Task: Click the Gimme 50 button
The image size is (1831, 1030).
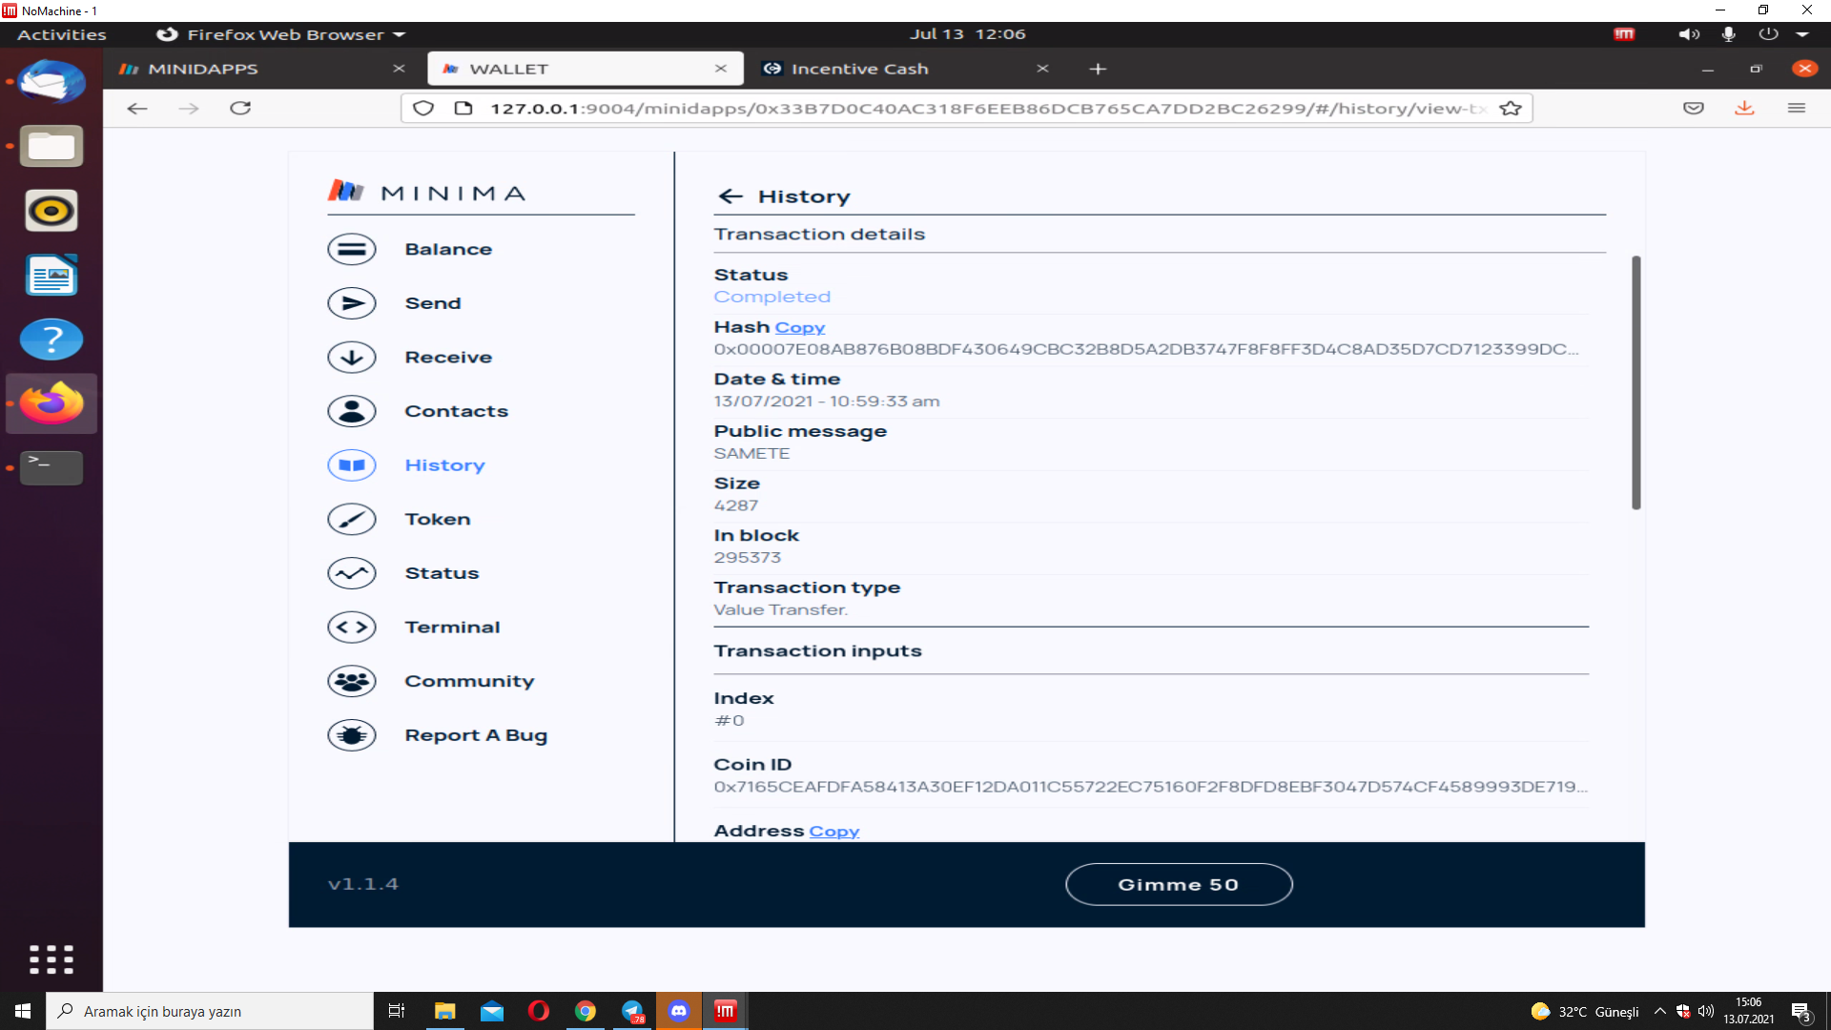Action: tap(1179, 884)
